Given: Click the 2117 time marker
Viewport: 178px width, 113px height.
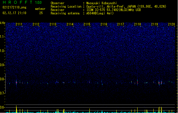Looking at the screenshot, I should coord(121,24).
